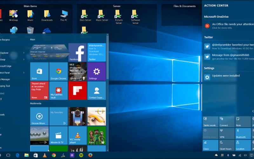
Task: Launch the Groove Music tile
Action: [x=39, y=116]
